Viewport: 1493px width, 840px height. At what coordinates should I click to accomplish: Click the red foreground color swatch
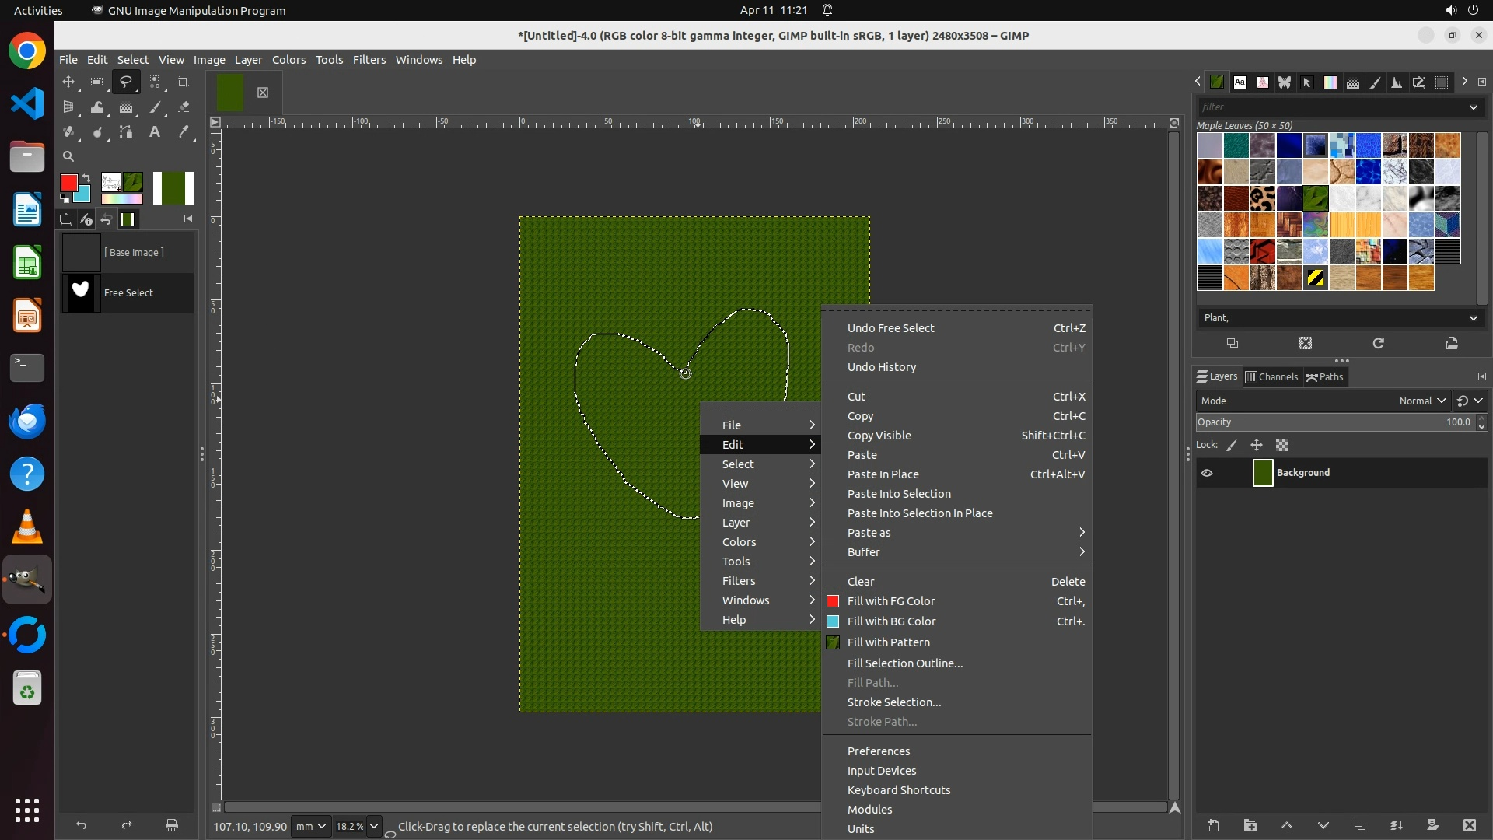tap(68, 183)
